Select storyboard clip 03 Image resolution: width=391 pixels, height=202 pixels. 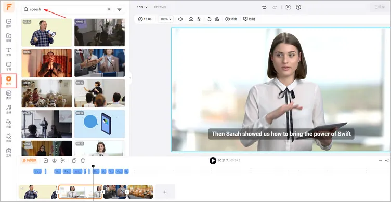[115, 192]
